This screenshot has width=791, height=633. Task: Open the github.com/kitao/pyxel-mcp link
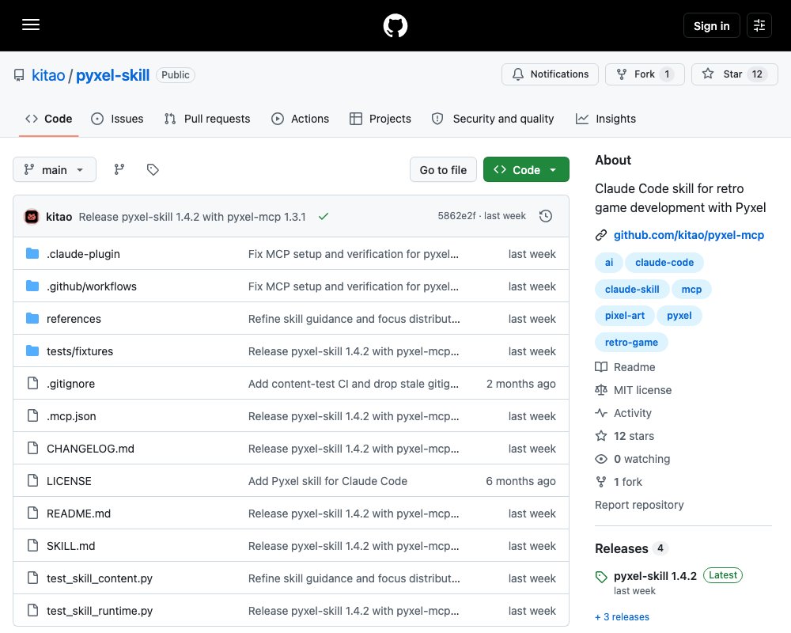point(689,235)
